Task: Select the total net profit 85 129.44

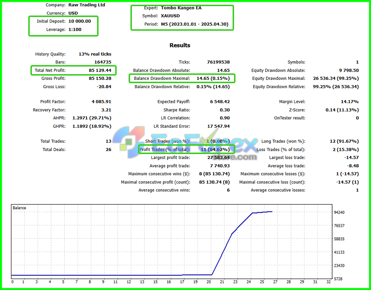Action: [100, 71]
